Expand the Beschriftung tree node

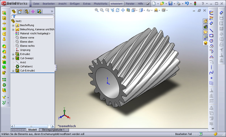(x=13, y=25)
